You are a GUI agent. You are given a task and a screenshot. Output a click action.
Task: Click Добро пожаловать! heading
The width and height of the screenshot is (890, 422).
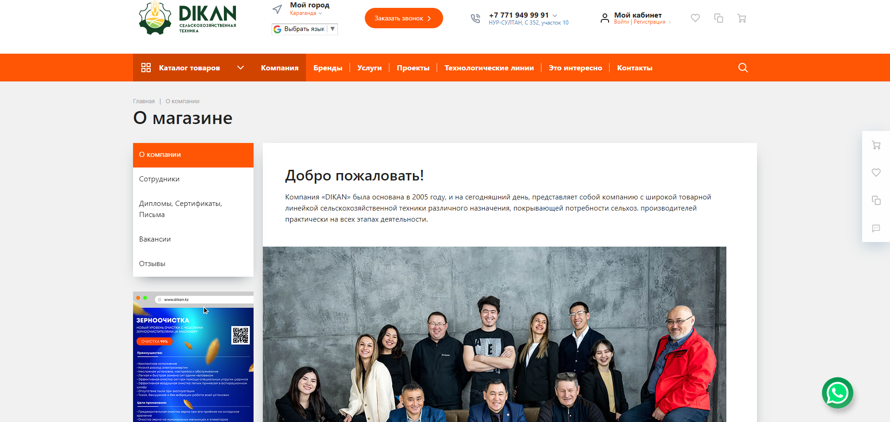354,176
